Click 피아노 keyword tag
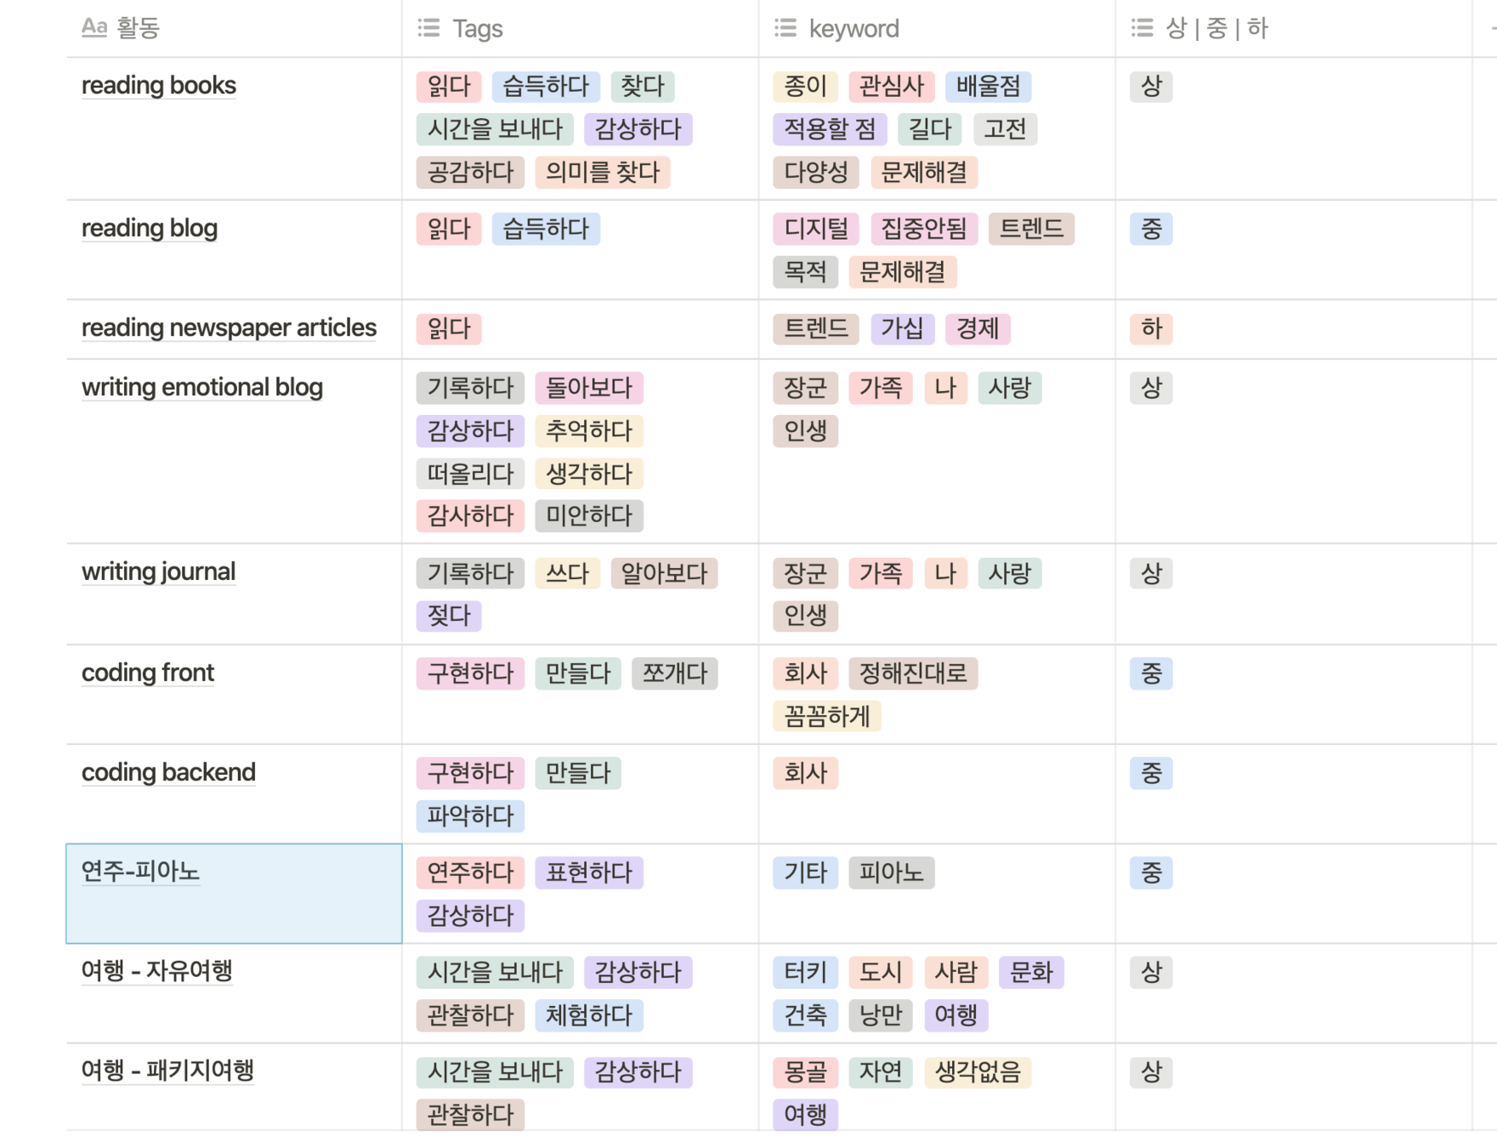The height and width of the screenshot is (1148, 1497). (x=892, y=872)
